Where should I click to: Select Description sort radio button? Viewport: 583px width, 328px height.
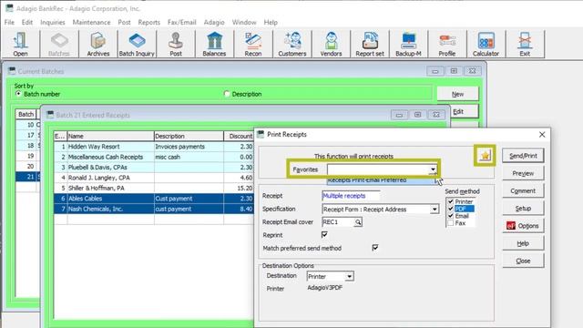[227, 94]
